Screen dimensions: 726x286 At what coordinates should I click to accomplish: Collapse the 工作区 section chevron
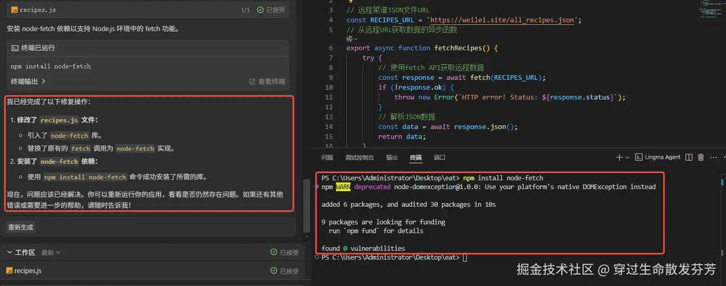pyautogui.click(x=10, y=252)
